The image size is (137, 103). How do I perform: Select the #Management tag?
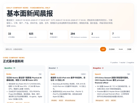pos(99,100)
